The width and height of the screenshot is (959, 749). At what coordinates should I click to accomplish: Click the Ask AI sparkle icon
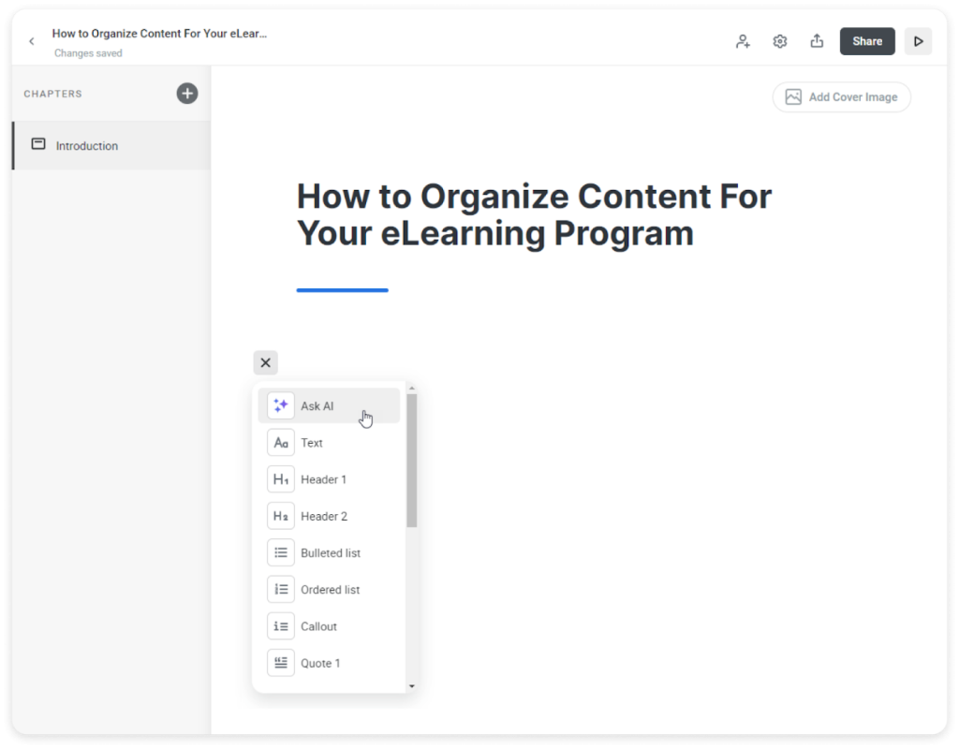click(x=281, y=405)
